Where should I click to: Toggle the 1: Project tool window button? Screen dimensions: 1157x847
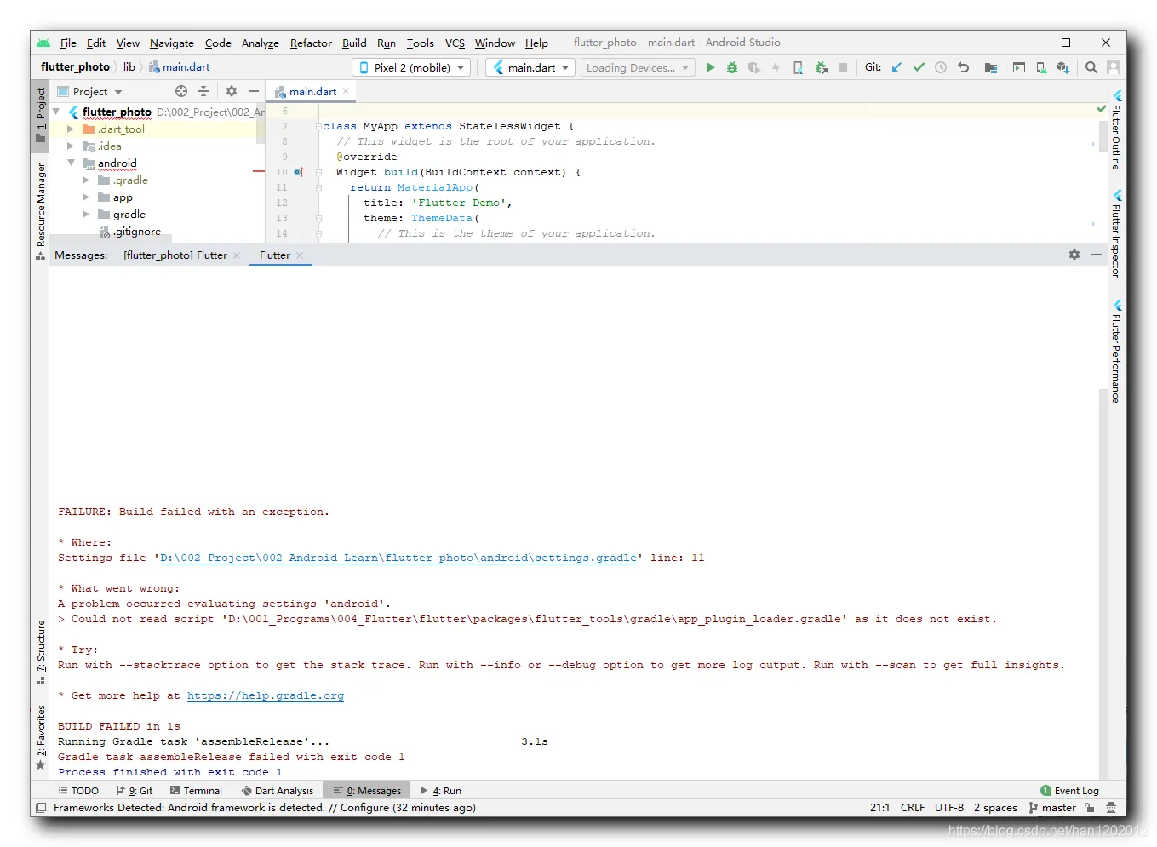coord(40,114)
